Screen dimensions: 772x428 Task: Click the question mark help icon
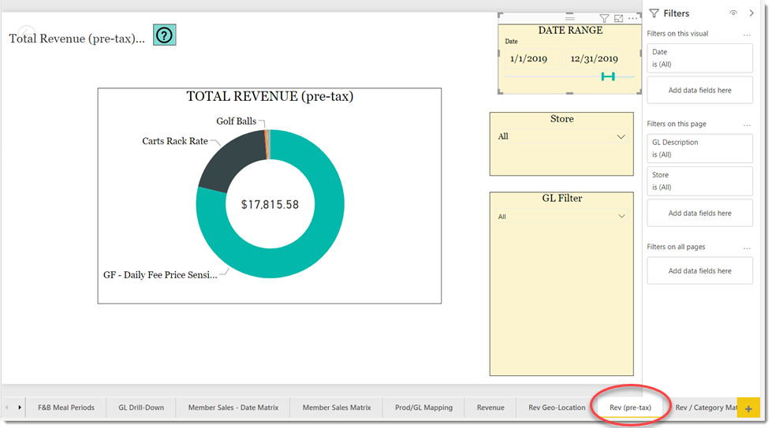(165, 35)
